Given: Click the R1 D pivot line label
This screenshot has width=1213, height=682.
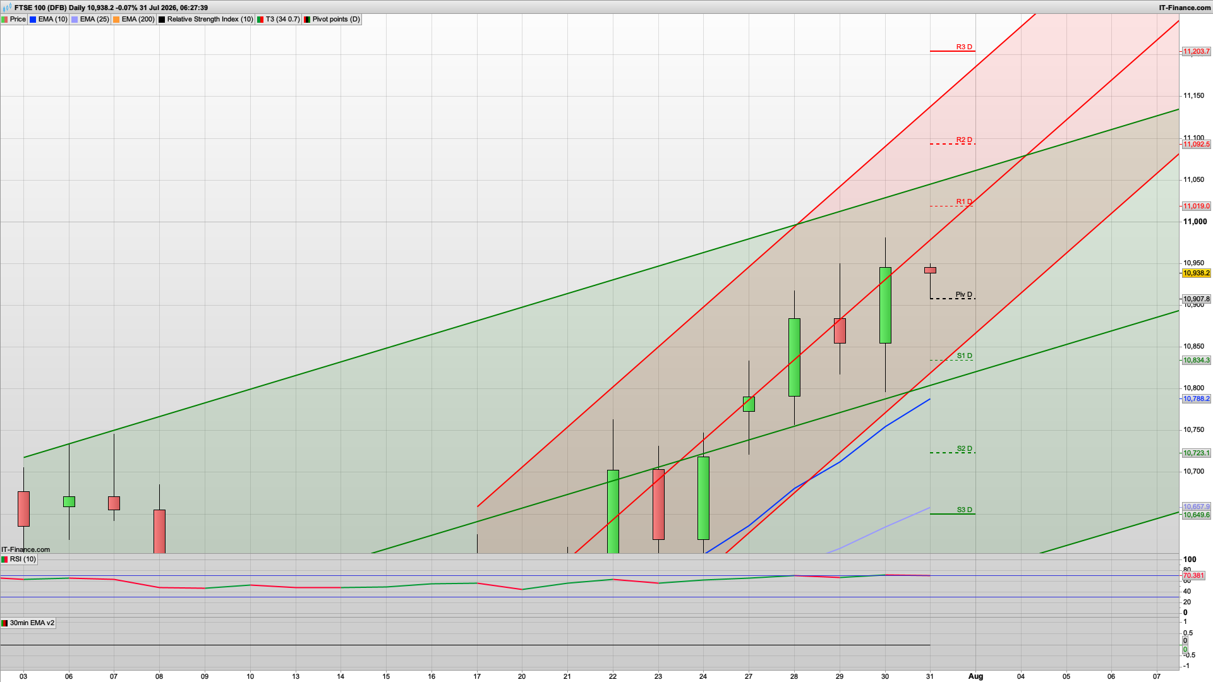Looking at the screenshot, I should 964,202.
